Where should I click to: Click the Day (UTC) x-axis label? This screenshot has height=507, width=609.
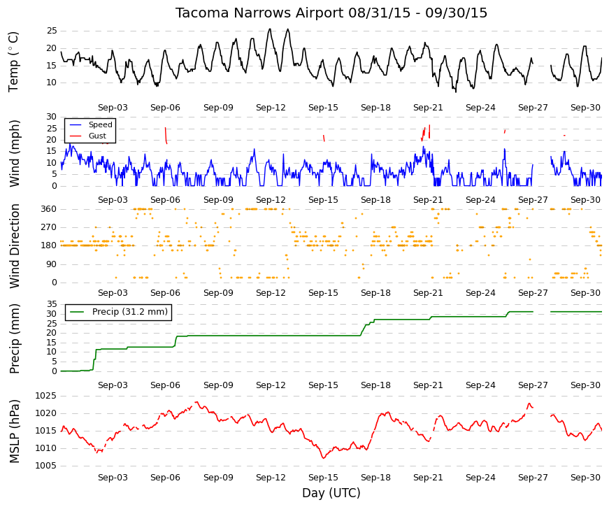pos(331,493)
